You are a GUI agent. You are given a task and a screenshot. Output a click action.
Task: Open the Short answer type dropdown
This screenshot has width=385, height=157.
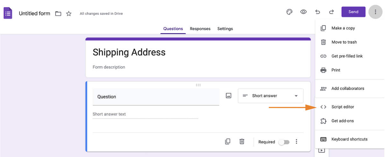pyautogui.click(x=271, y=96)
